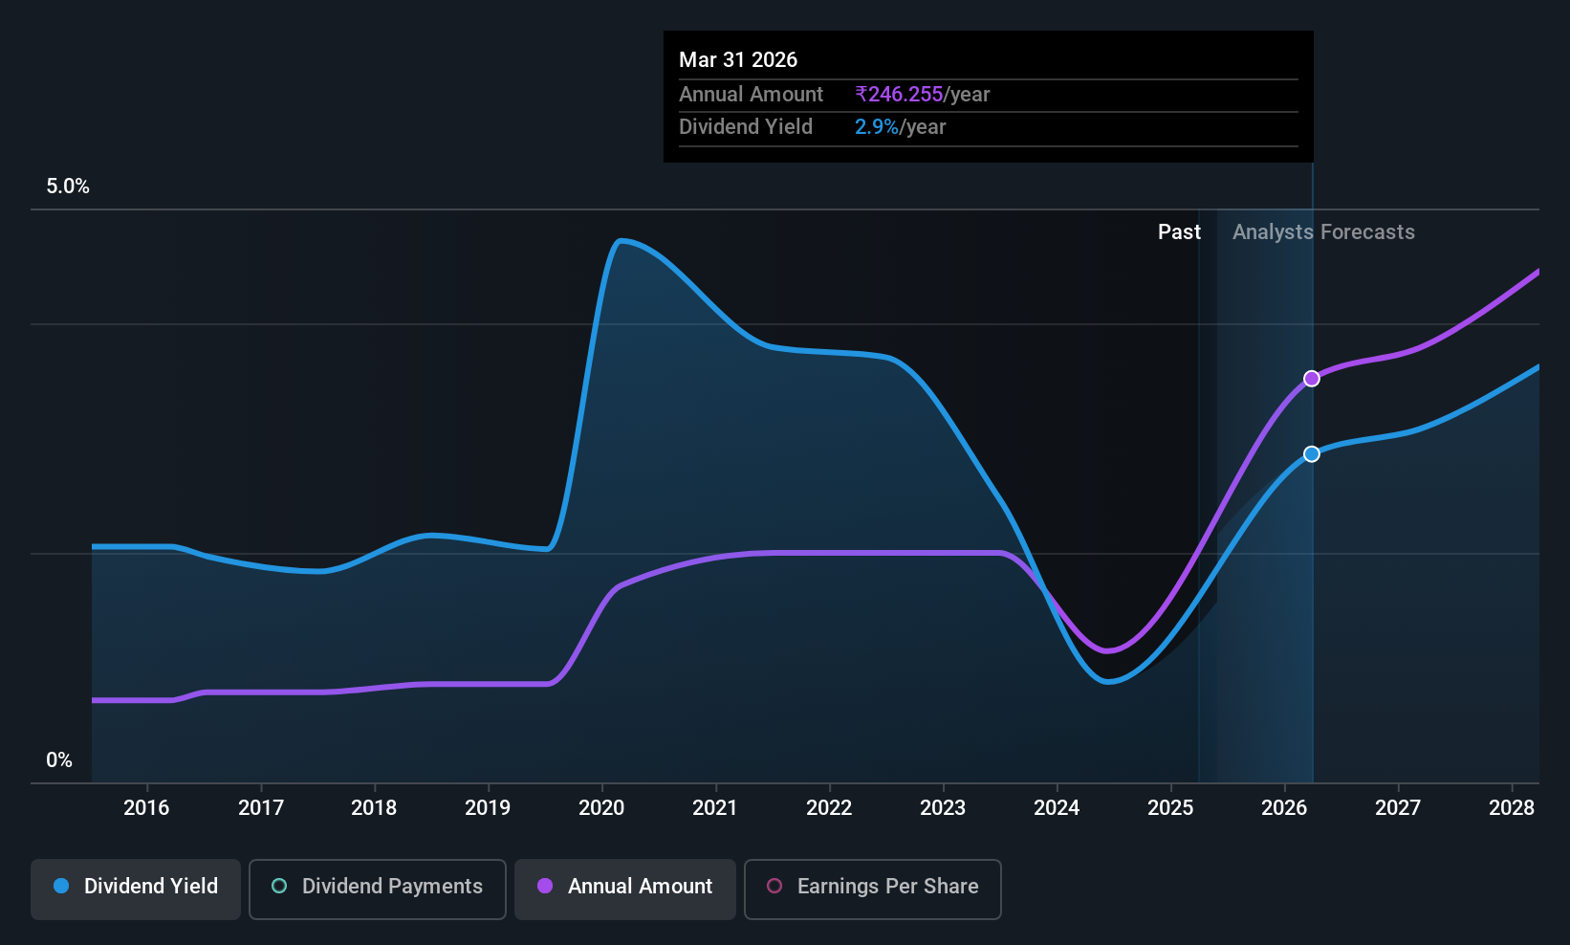The height and width of the screenshot is (945, 1570).
Task: Click the 2020 x-axis label
Action: [601, 807]
